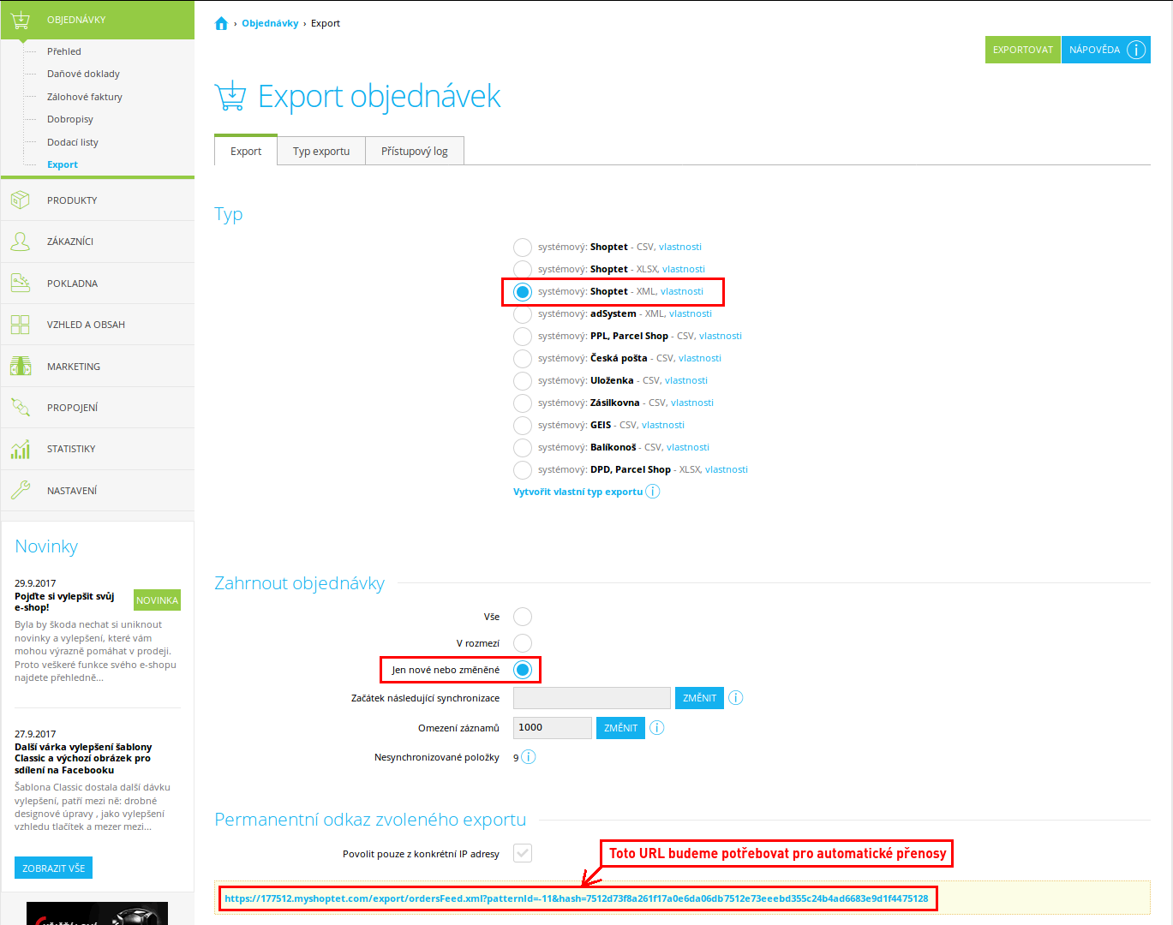This screenshot has height=925, width=1173.
Task: Click info icon beside Začátek následující synchronizace
Action: (x=735, y=698)
